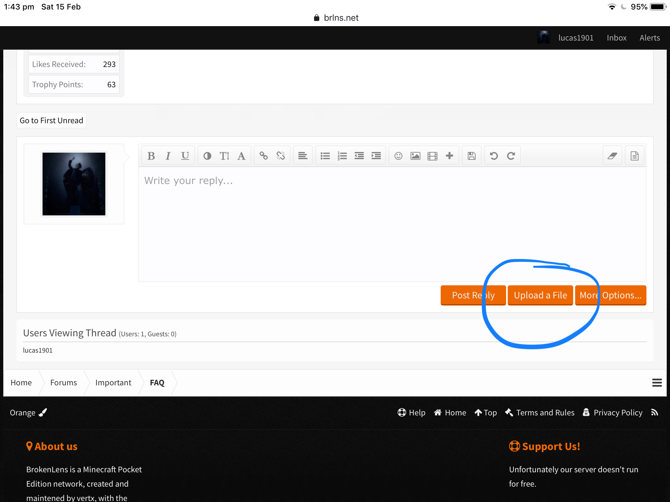Open the font size dropdown
This screenshot has width=670, height=502.
(224, 156)
